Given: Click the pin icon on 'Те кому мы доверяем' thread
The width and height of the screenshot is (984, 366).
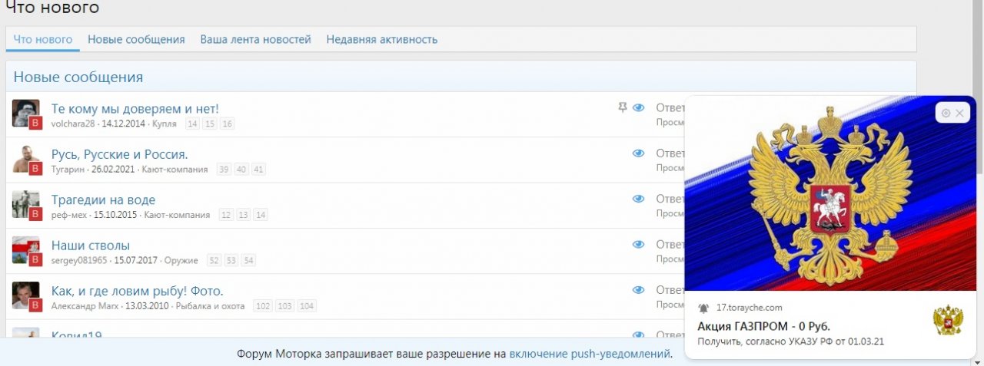Looking at the screenshot, I should click(623, 108).
